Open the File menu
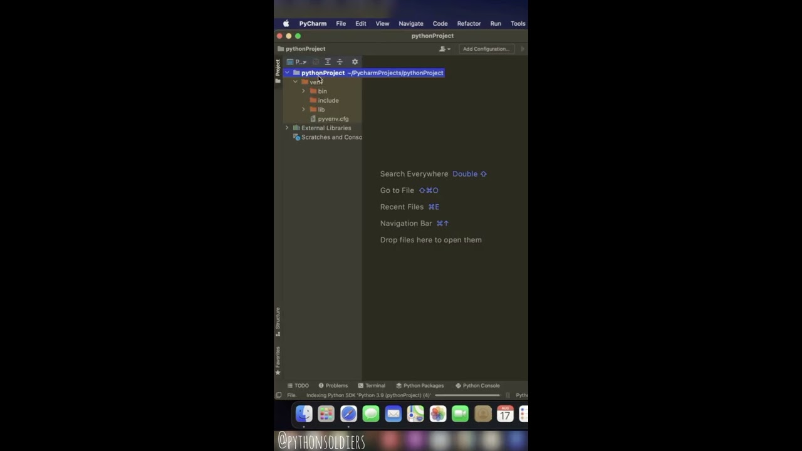The height and width of the screenshot is (451, 802). [341, 24]
